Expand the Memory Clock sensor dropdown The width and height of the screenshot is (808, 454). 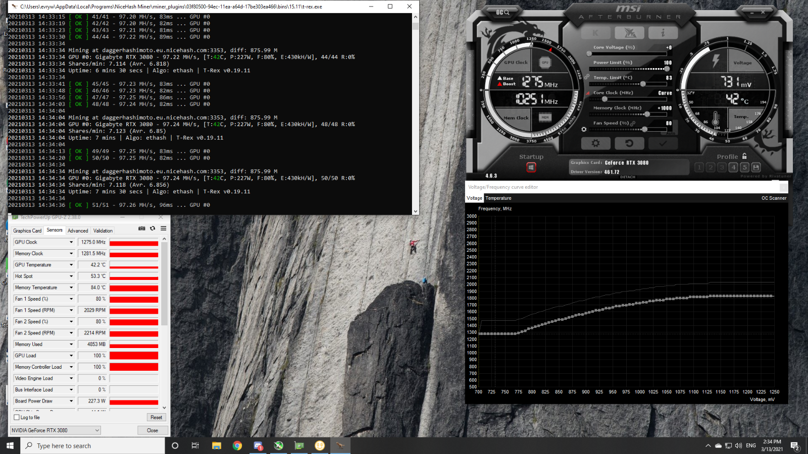pyautogui.click(x=71, y=253)
